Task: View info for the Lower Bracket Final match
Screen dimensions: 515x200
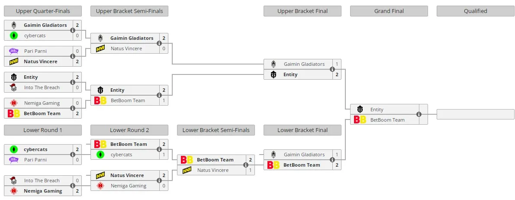Action: point(332,160)
